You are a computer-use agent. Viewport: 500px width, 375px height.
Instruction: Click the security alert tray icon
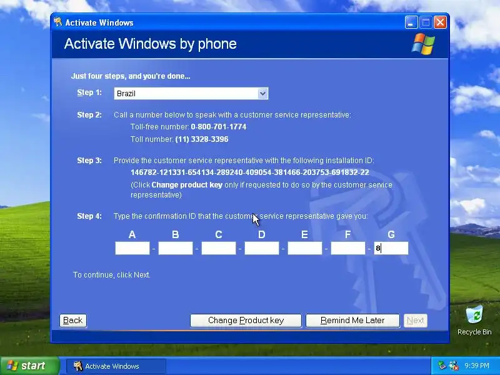[454, 366]
